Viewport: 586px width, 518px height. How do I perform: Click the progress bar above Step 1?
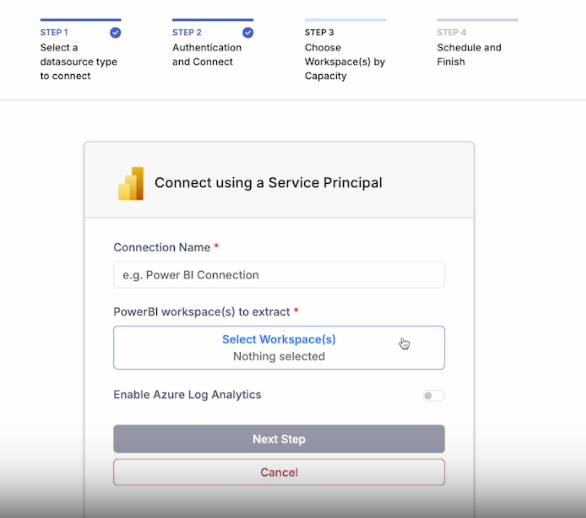coord(81,20)
